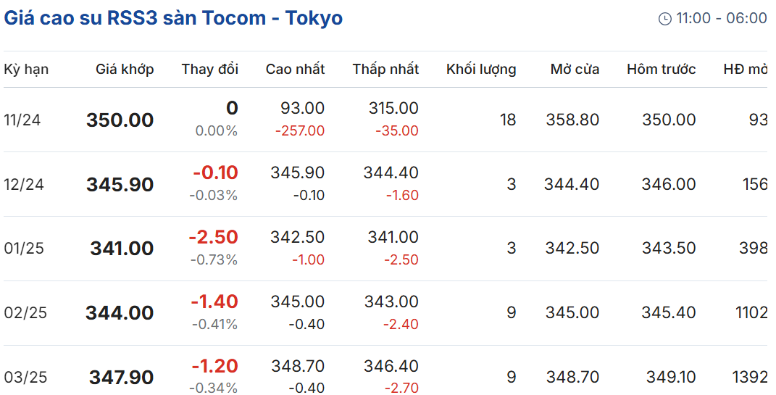Click the -2.50 change value

click(213, 237)
